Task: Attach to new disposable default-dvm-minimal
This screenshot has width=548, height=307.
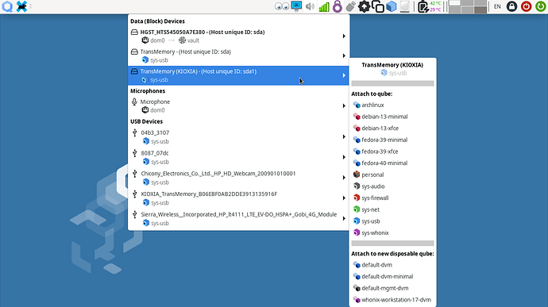Action: tap(392, 277)
